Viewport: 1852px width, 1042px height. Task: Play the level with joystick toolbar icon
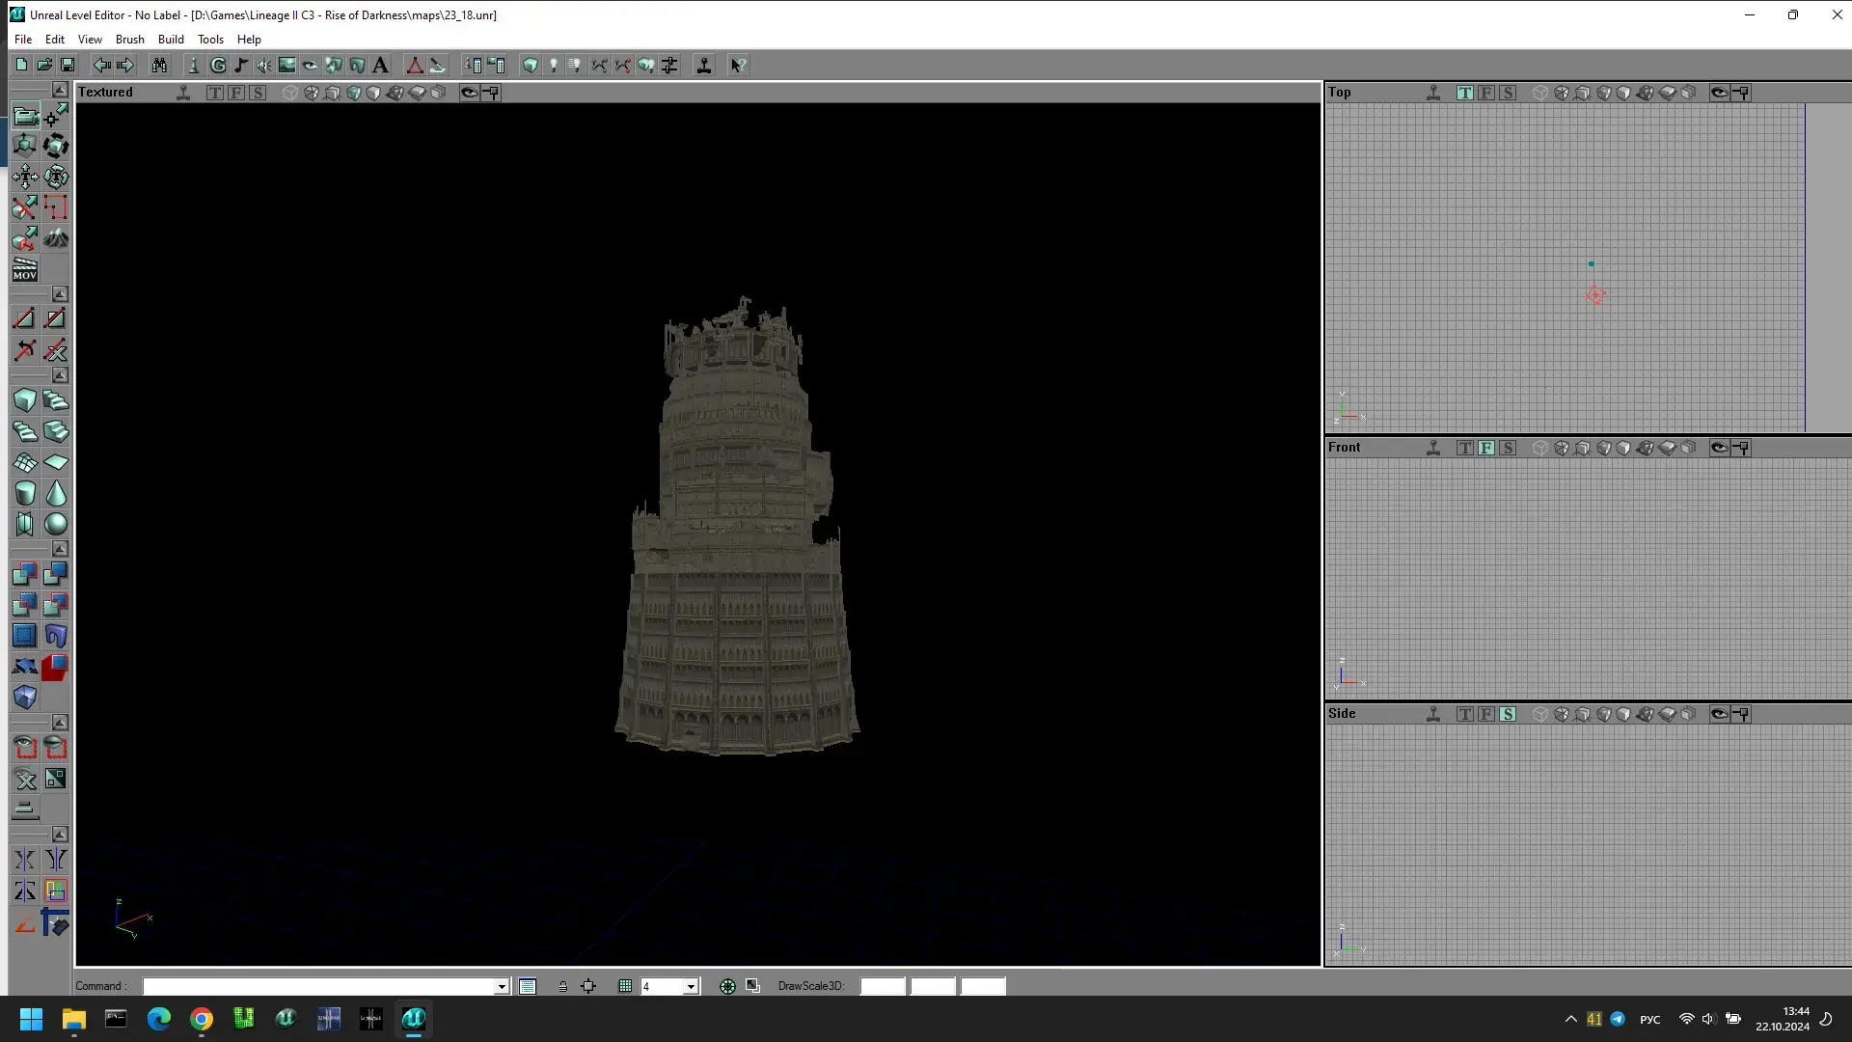click(x=704, y=65)
